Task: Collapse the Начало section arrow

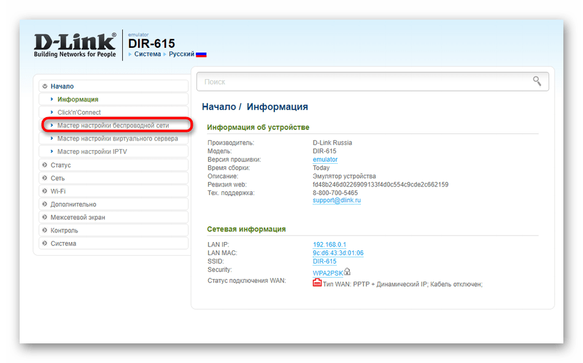Action: (45, 86)
